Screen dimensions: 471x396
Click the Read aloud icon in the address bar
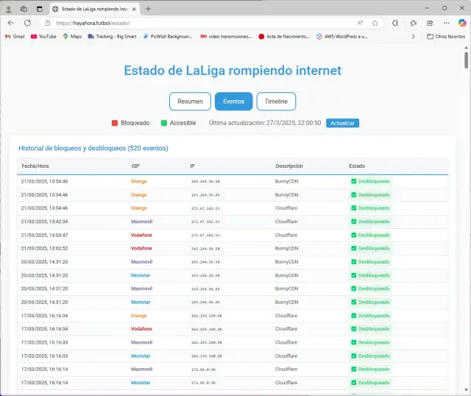click(x=360, y=23)
